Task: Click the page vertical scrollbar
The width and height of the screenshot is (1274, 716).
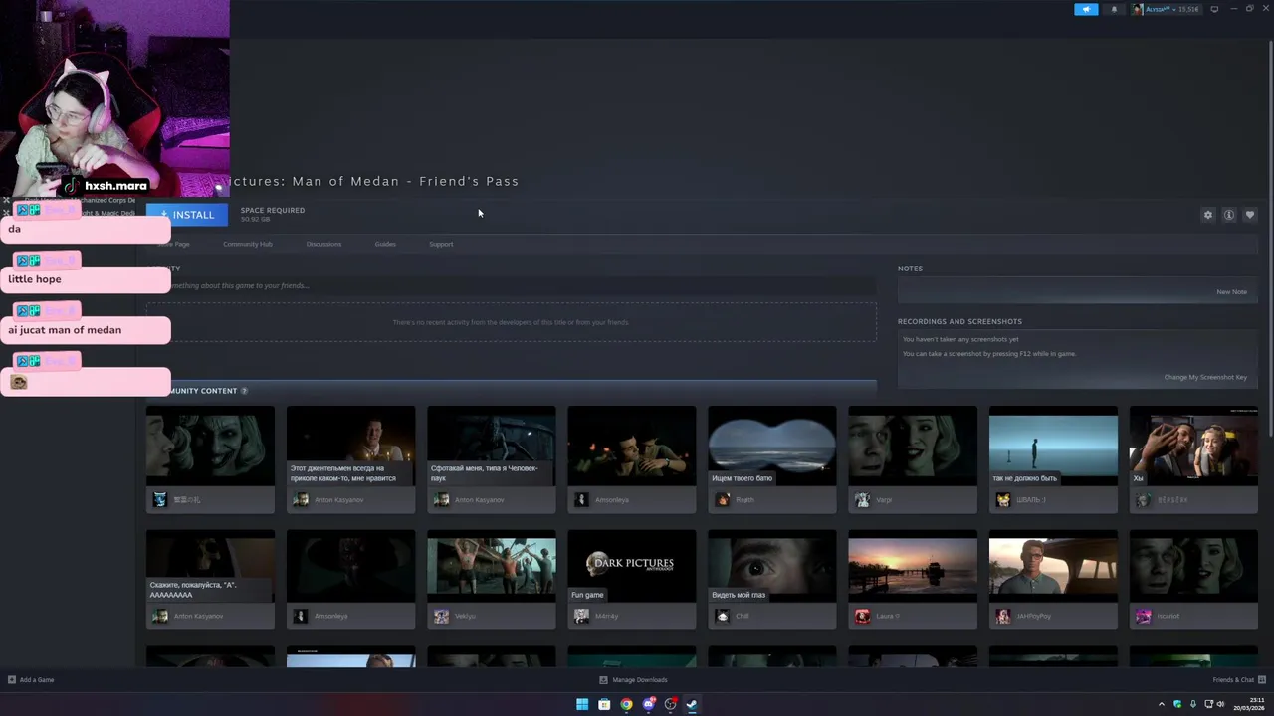Action: point(1269,239)
